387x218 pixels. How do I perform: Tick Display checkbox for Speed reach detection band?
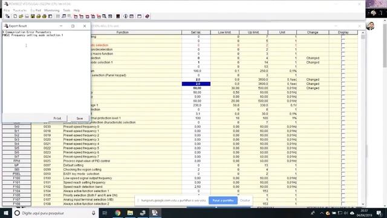pyautogui.click(x=343, y=187)
